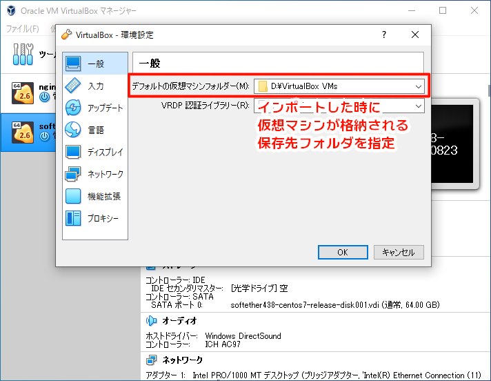Select the 一般 (General) settings category
491x381 pixels.
pos(95,63)
